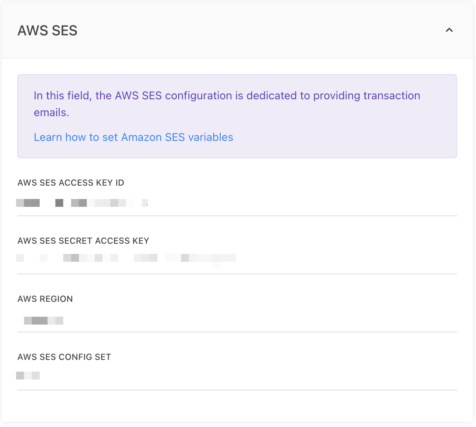
Task: Click the blurred AWS region value
Action: (43, 321)
